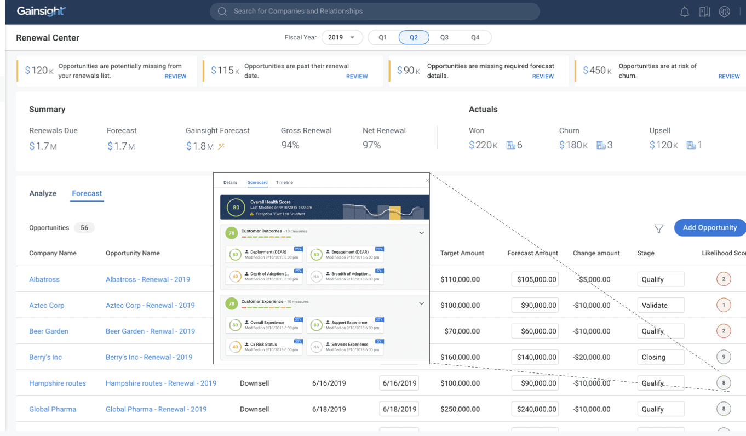Collapse the Customer Experience section chevron
This screenshot has height=436, width=746.
[421, 303]
